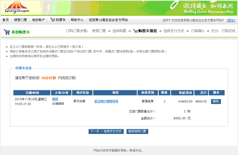The image size is (238, 155).
Task: Click the 订单确认 step label
Action: [x=198, y=31]
